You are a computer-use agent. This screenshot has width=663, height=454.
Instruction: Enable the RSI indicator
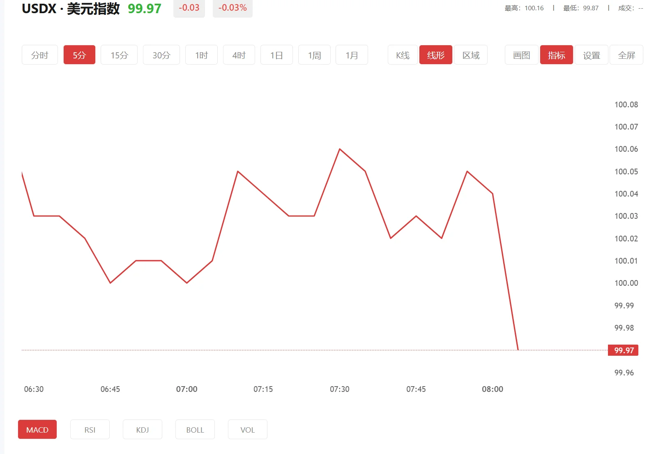click(x=90, y=430)
